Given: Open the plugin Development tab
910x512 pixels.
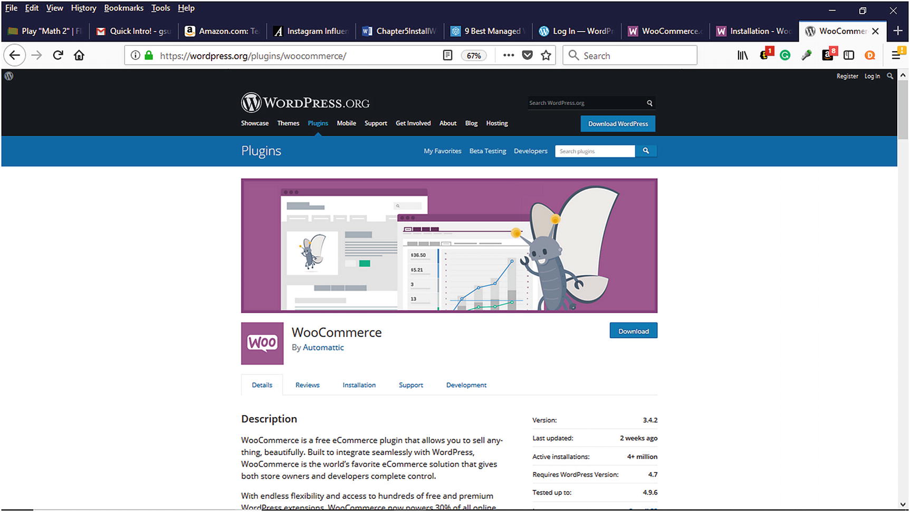Looking at the screenshot, I should [x=466, y=385].
